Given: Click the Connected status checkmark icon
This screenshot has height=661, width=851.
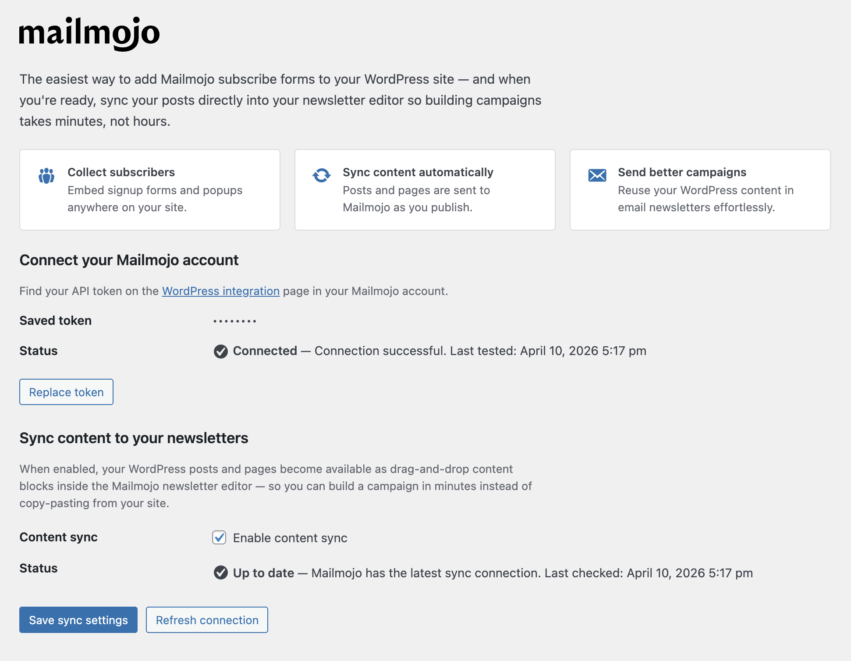Looking at the screenshot, I should pyautogui.click(x=221, y=352).
